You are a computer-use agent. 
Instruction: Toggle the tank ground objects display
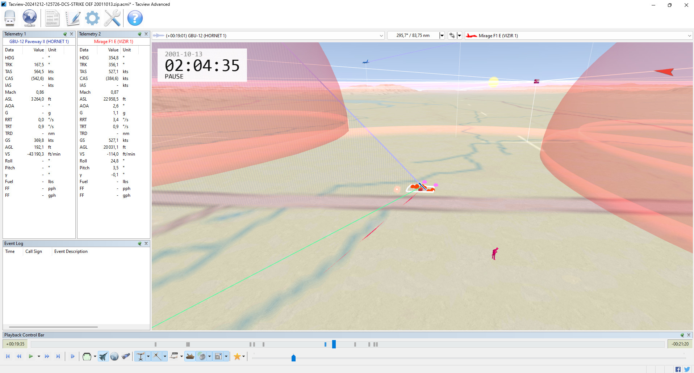click(190, 356)
